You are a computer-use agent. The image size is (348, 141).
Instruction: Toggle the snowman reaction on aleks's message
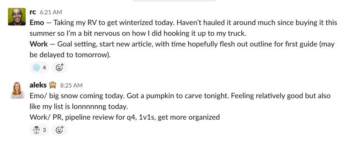(39, 130)
